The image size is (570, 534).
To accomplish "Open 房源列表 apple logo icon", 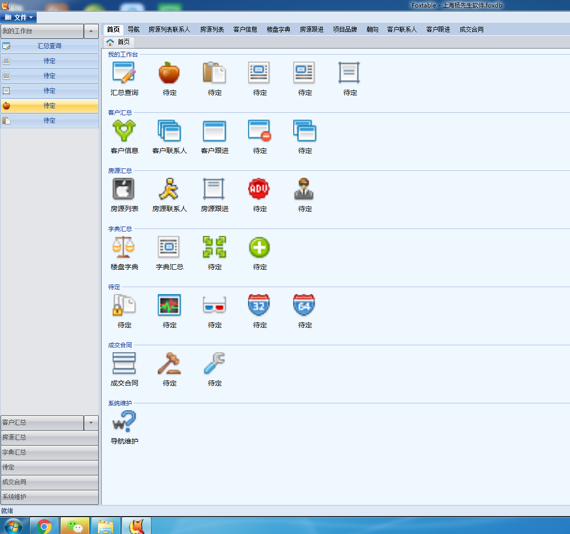I will [x=124, y=189].
